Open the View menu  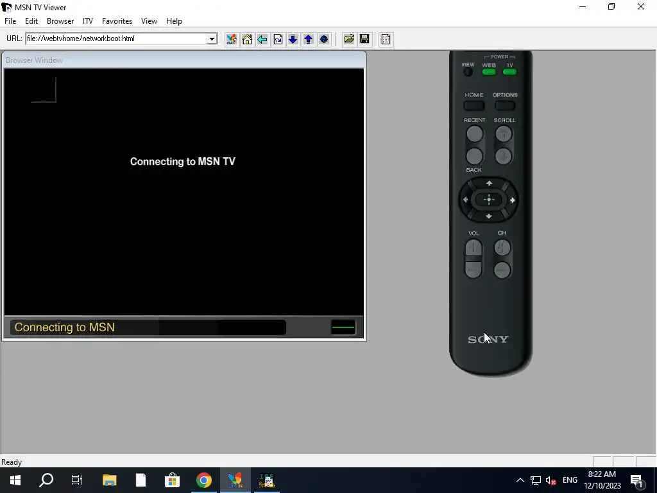click(x=149, y=21)
